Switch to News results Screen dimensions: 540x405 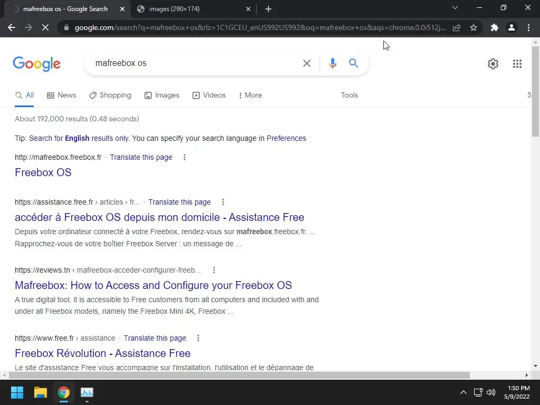coord(61,95)
